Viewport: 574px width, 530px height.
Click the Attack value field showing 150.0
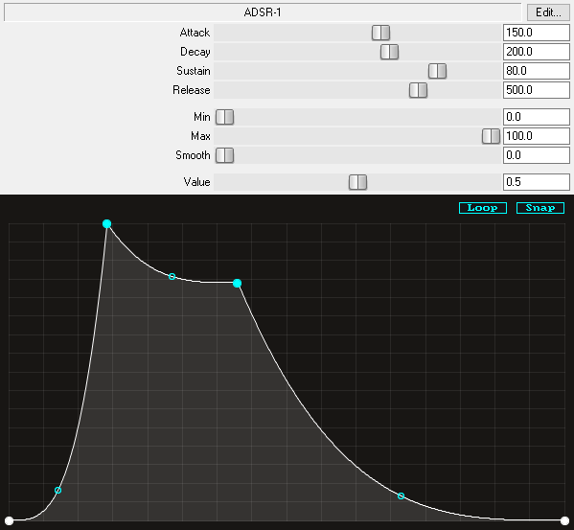tap(537, 33)
